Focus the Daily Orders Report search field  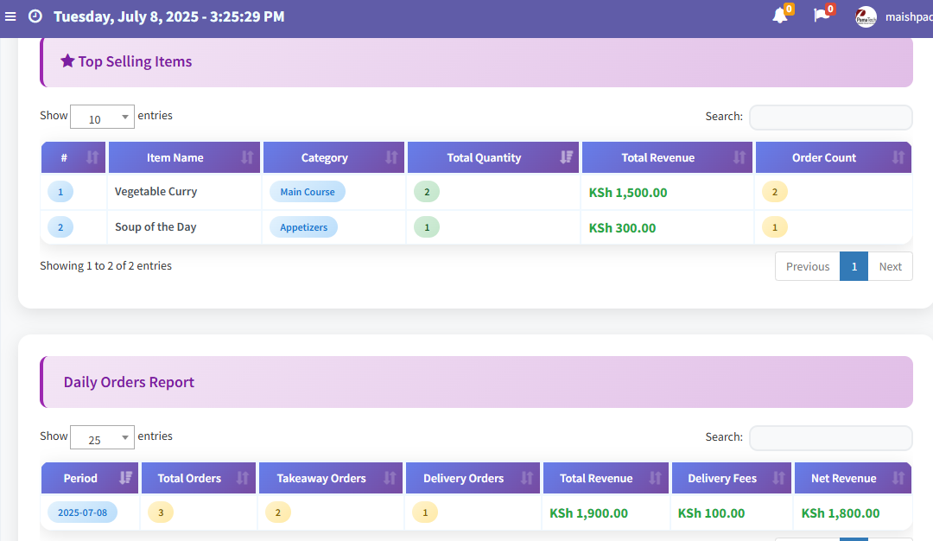(830, 437)
